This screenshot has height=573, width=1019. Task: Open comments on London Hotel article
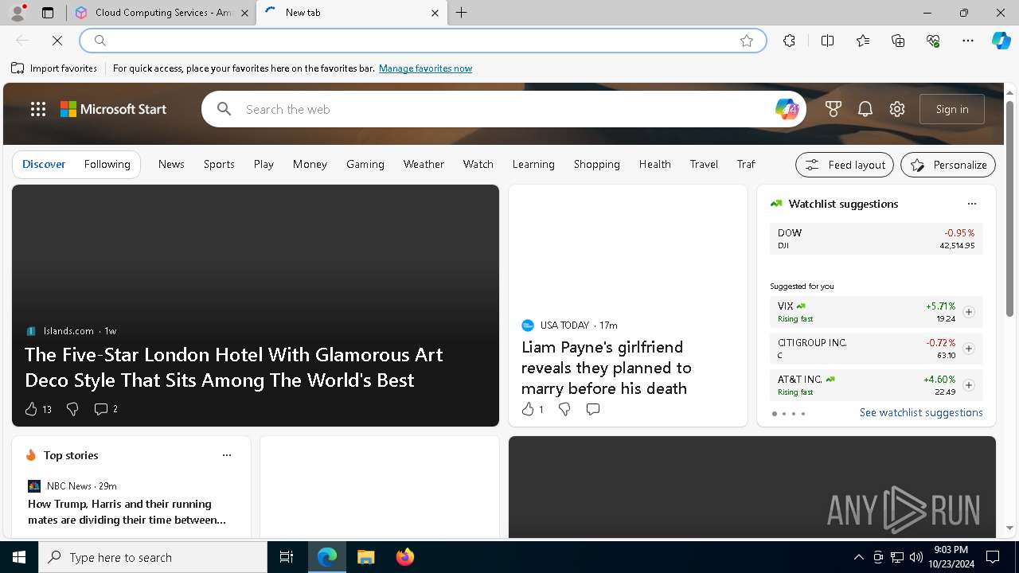(106, 409)
